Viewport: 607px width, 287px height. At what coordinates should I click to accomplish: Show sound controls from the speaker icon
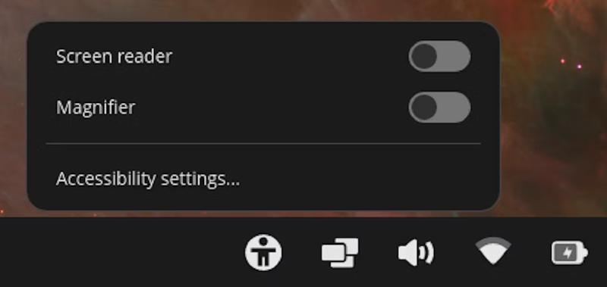pos(416,253)
